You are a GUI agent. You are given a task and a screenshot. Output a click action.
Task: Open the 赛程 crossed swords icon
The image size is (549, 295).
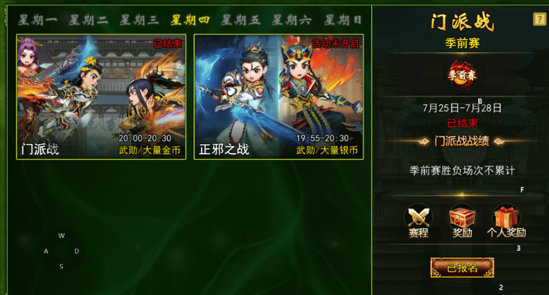click(418, 220)
